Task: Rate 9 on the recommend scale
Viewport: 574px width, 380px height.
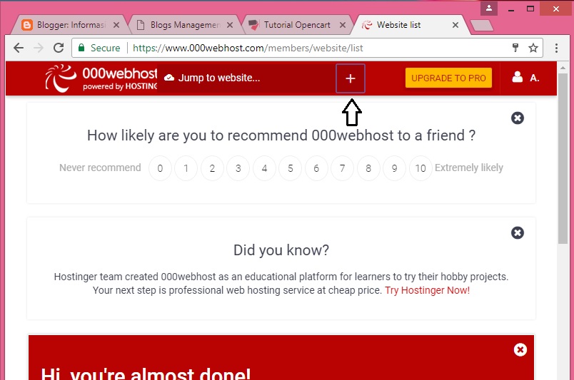Action: 394,168
